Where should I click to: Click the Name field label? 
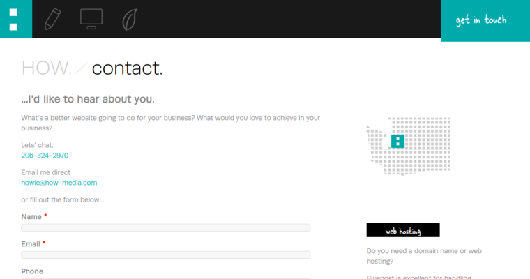[31, 217]
